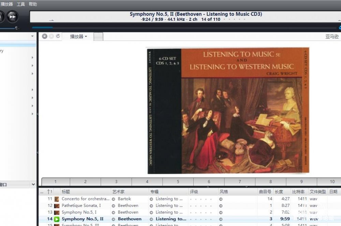Click the album link arrow in the Bartok row
Screen dimensions: 341x226
151,199
